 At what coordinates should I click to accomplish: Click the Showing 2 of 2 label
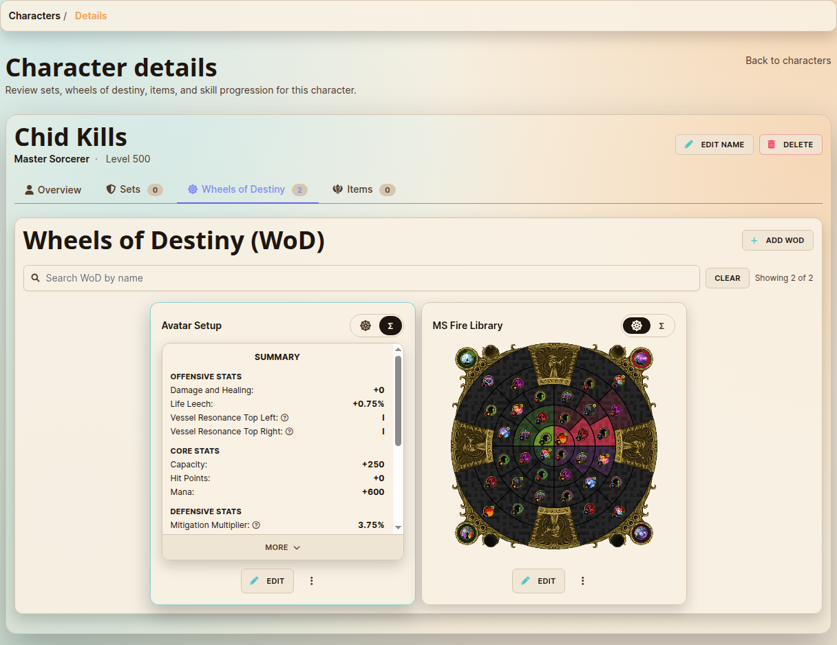pyautogui.click(x=784, y=278)
